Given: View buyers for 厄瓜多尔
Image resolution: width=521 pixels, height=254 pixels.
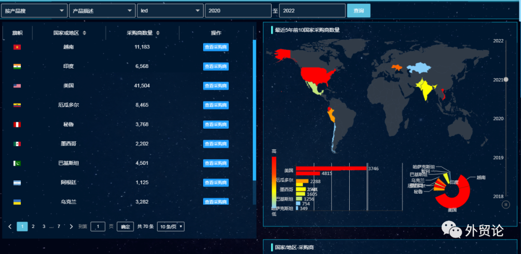Looking at the screenshot, I should point(216,105).
